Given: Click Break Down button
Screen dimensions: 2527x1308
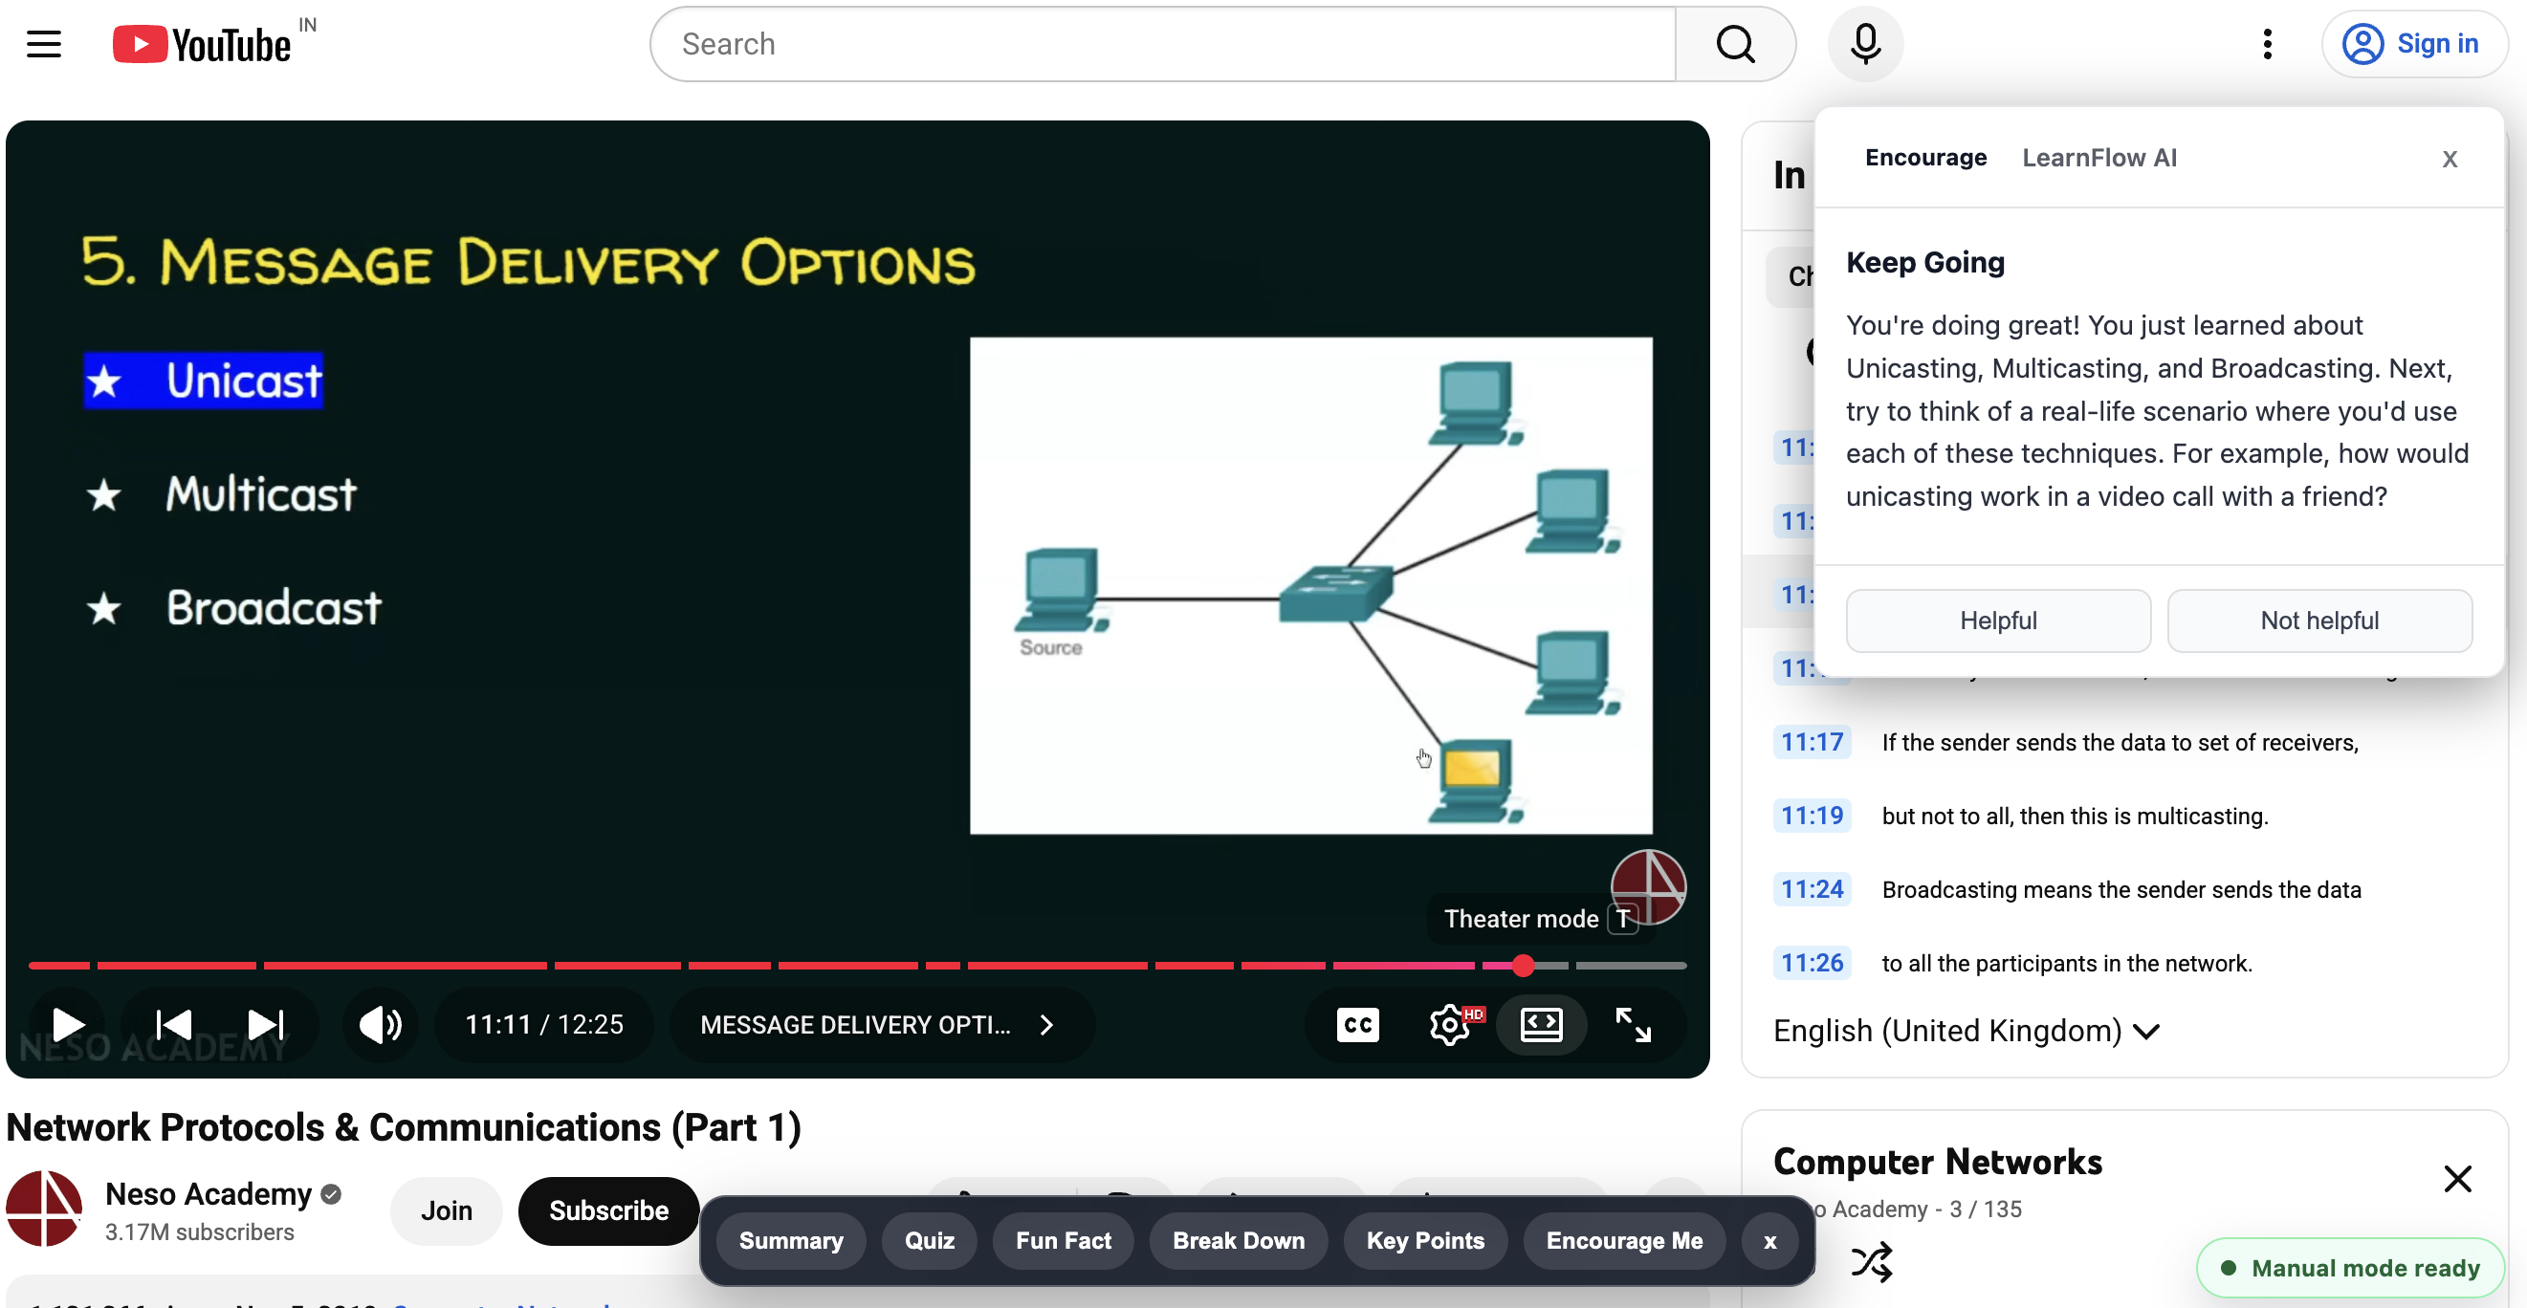Looking at the screenshot, I should pos(1238,1240).
